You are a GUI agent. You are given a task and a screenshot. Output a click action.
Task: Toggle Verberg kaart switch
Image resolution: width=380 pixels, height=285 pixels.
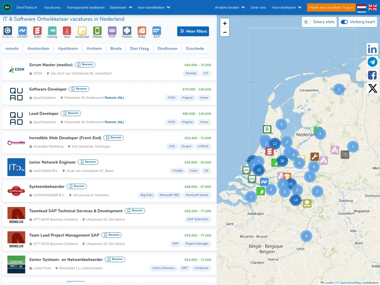[344, 22]
